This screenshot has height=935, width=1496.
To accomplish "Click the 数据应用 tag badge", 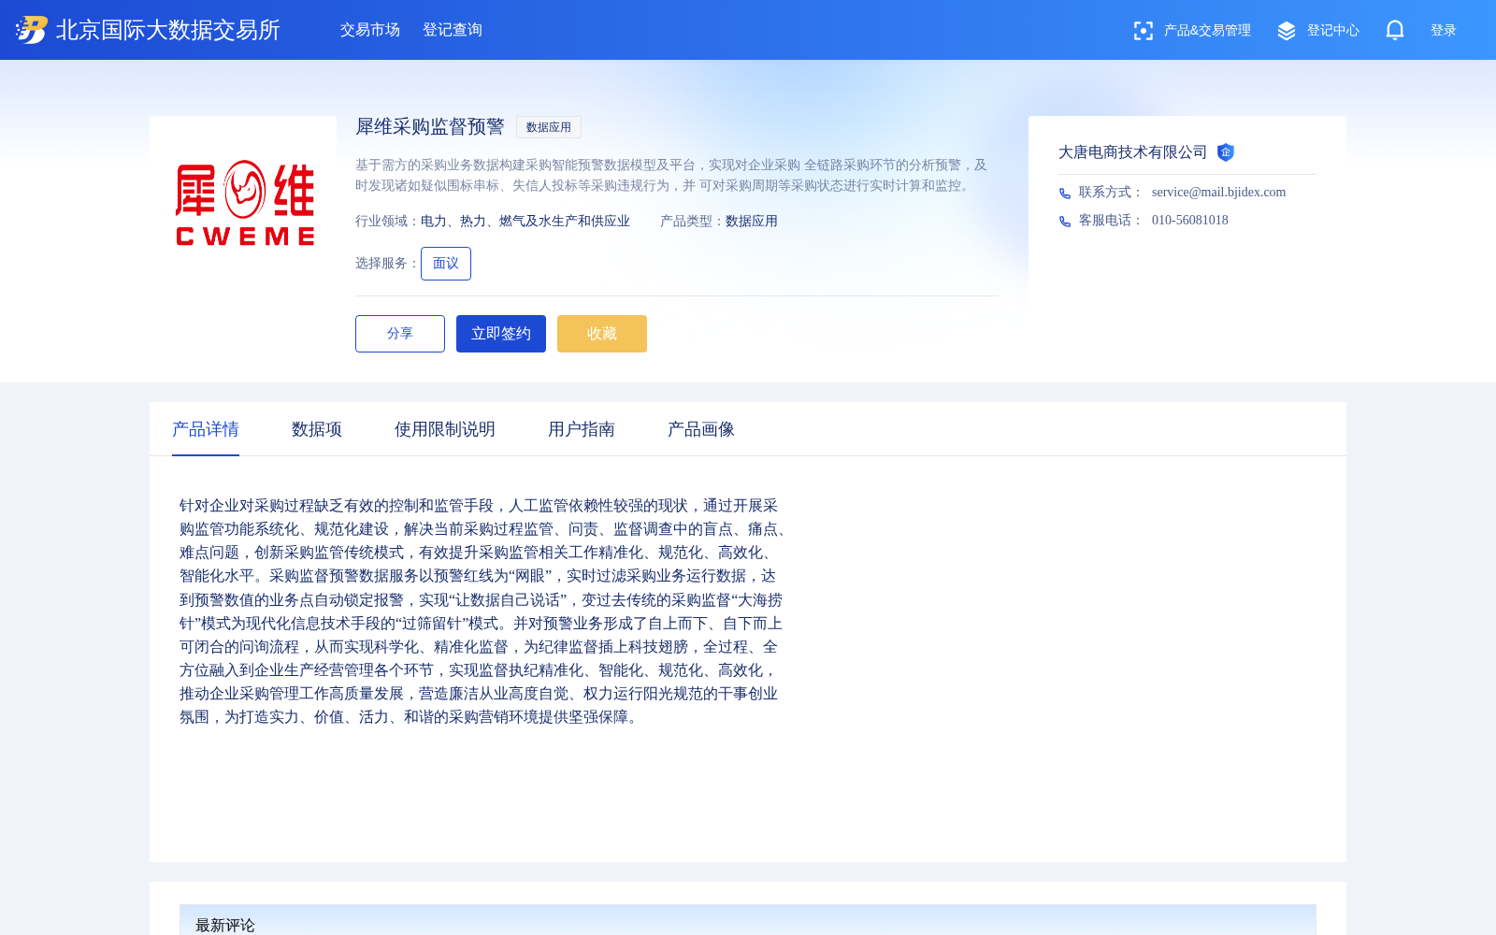I will pos(549,127).
